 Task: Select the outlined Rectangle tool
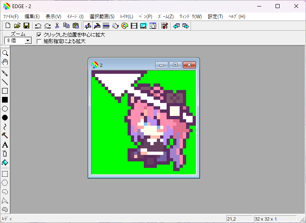coord(5,91)
